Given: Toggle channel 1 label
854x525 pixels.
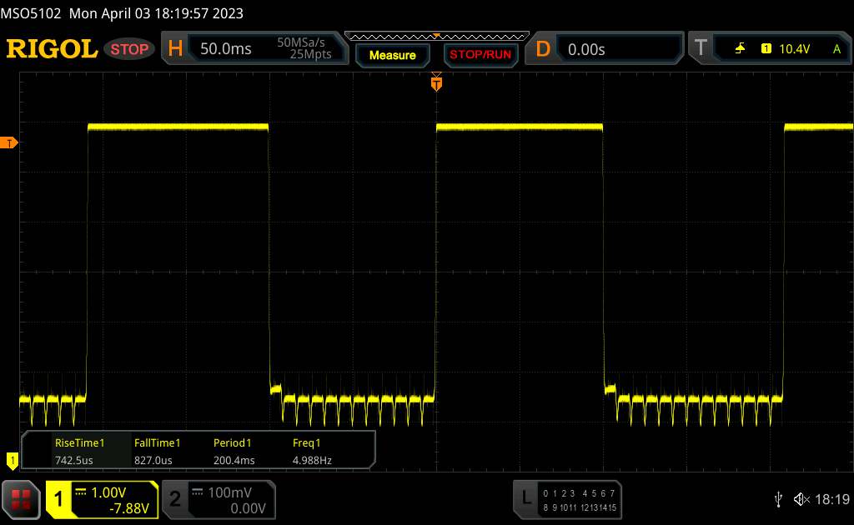Looking at the screenshot, I should (58, 499).
